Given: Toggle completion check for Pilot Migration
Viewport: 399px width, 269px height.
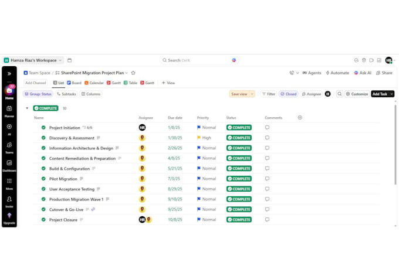Looking at the screenshot, I should tap(43, 179).
